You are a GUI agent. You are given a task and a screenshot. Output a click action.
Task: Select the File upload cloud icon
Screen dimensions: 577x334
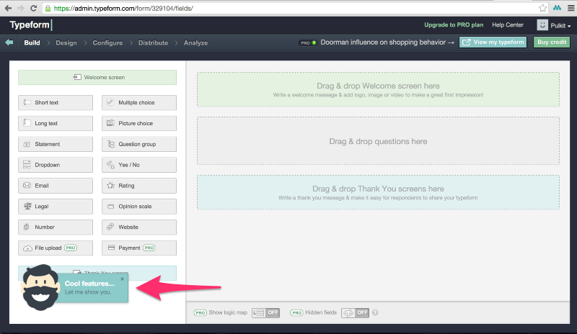tap(27, 248)
